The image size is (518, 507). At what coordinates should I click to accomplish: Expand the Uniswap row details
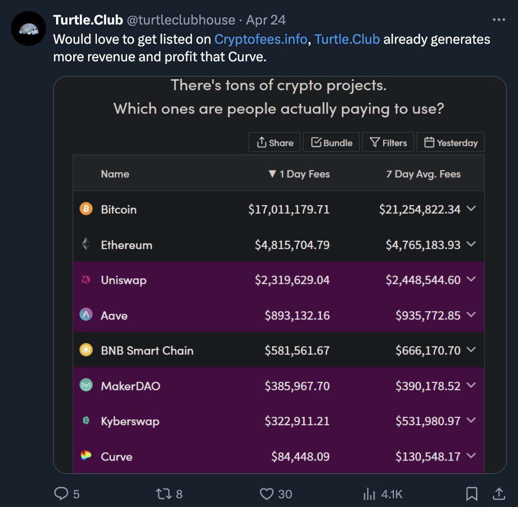click(x=471, y=279)
